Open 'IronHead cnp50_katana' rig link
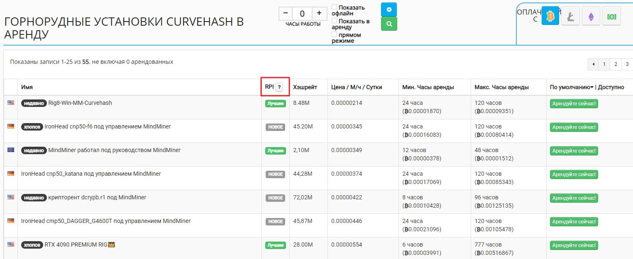 tap(91, 174)
